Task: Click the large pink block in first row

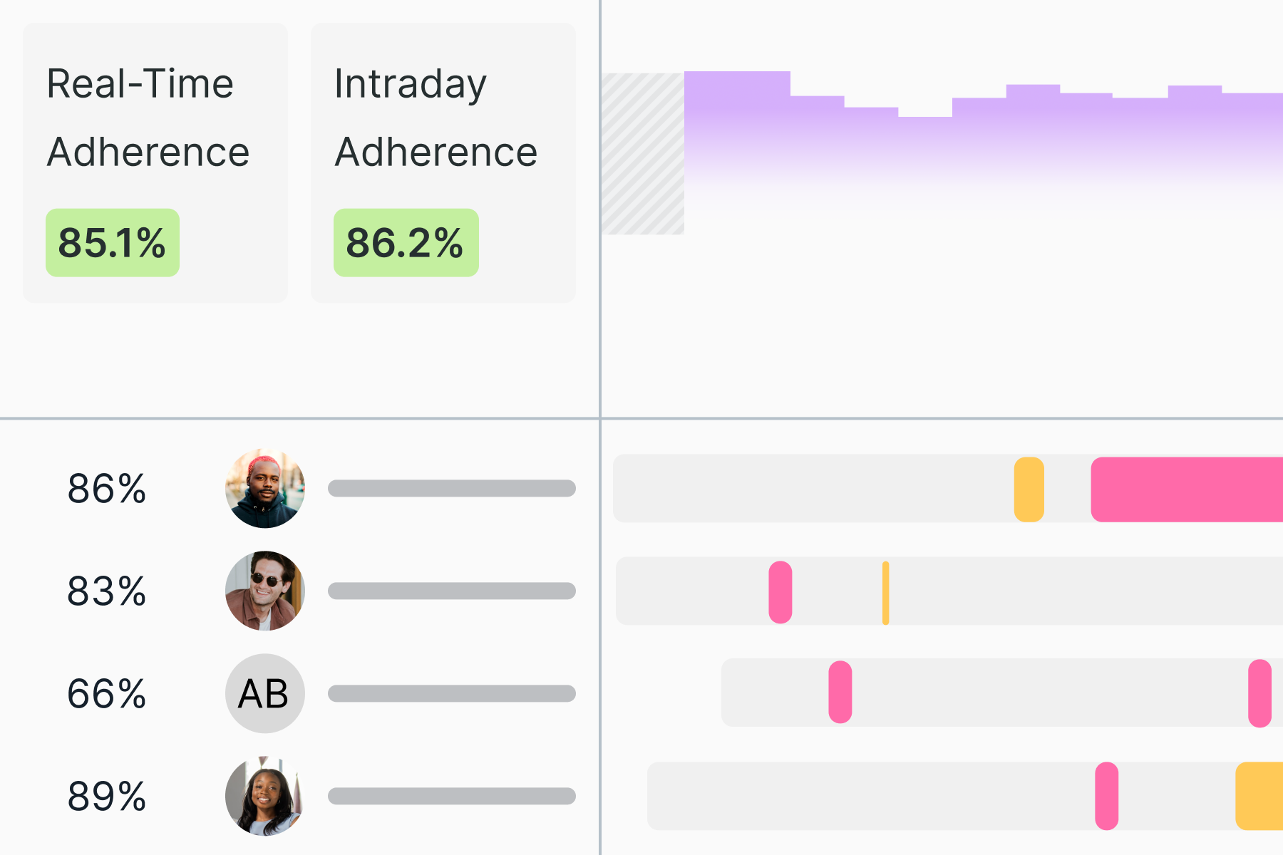Action: click(x=1187, y=489)
